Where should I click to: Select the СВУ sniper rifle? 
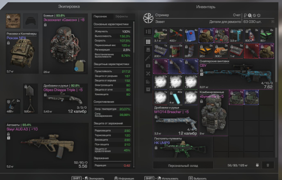[x=236, y=74]
